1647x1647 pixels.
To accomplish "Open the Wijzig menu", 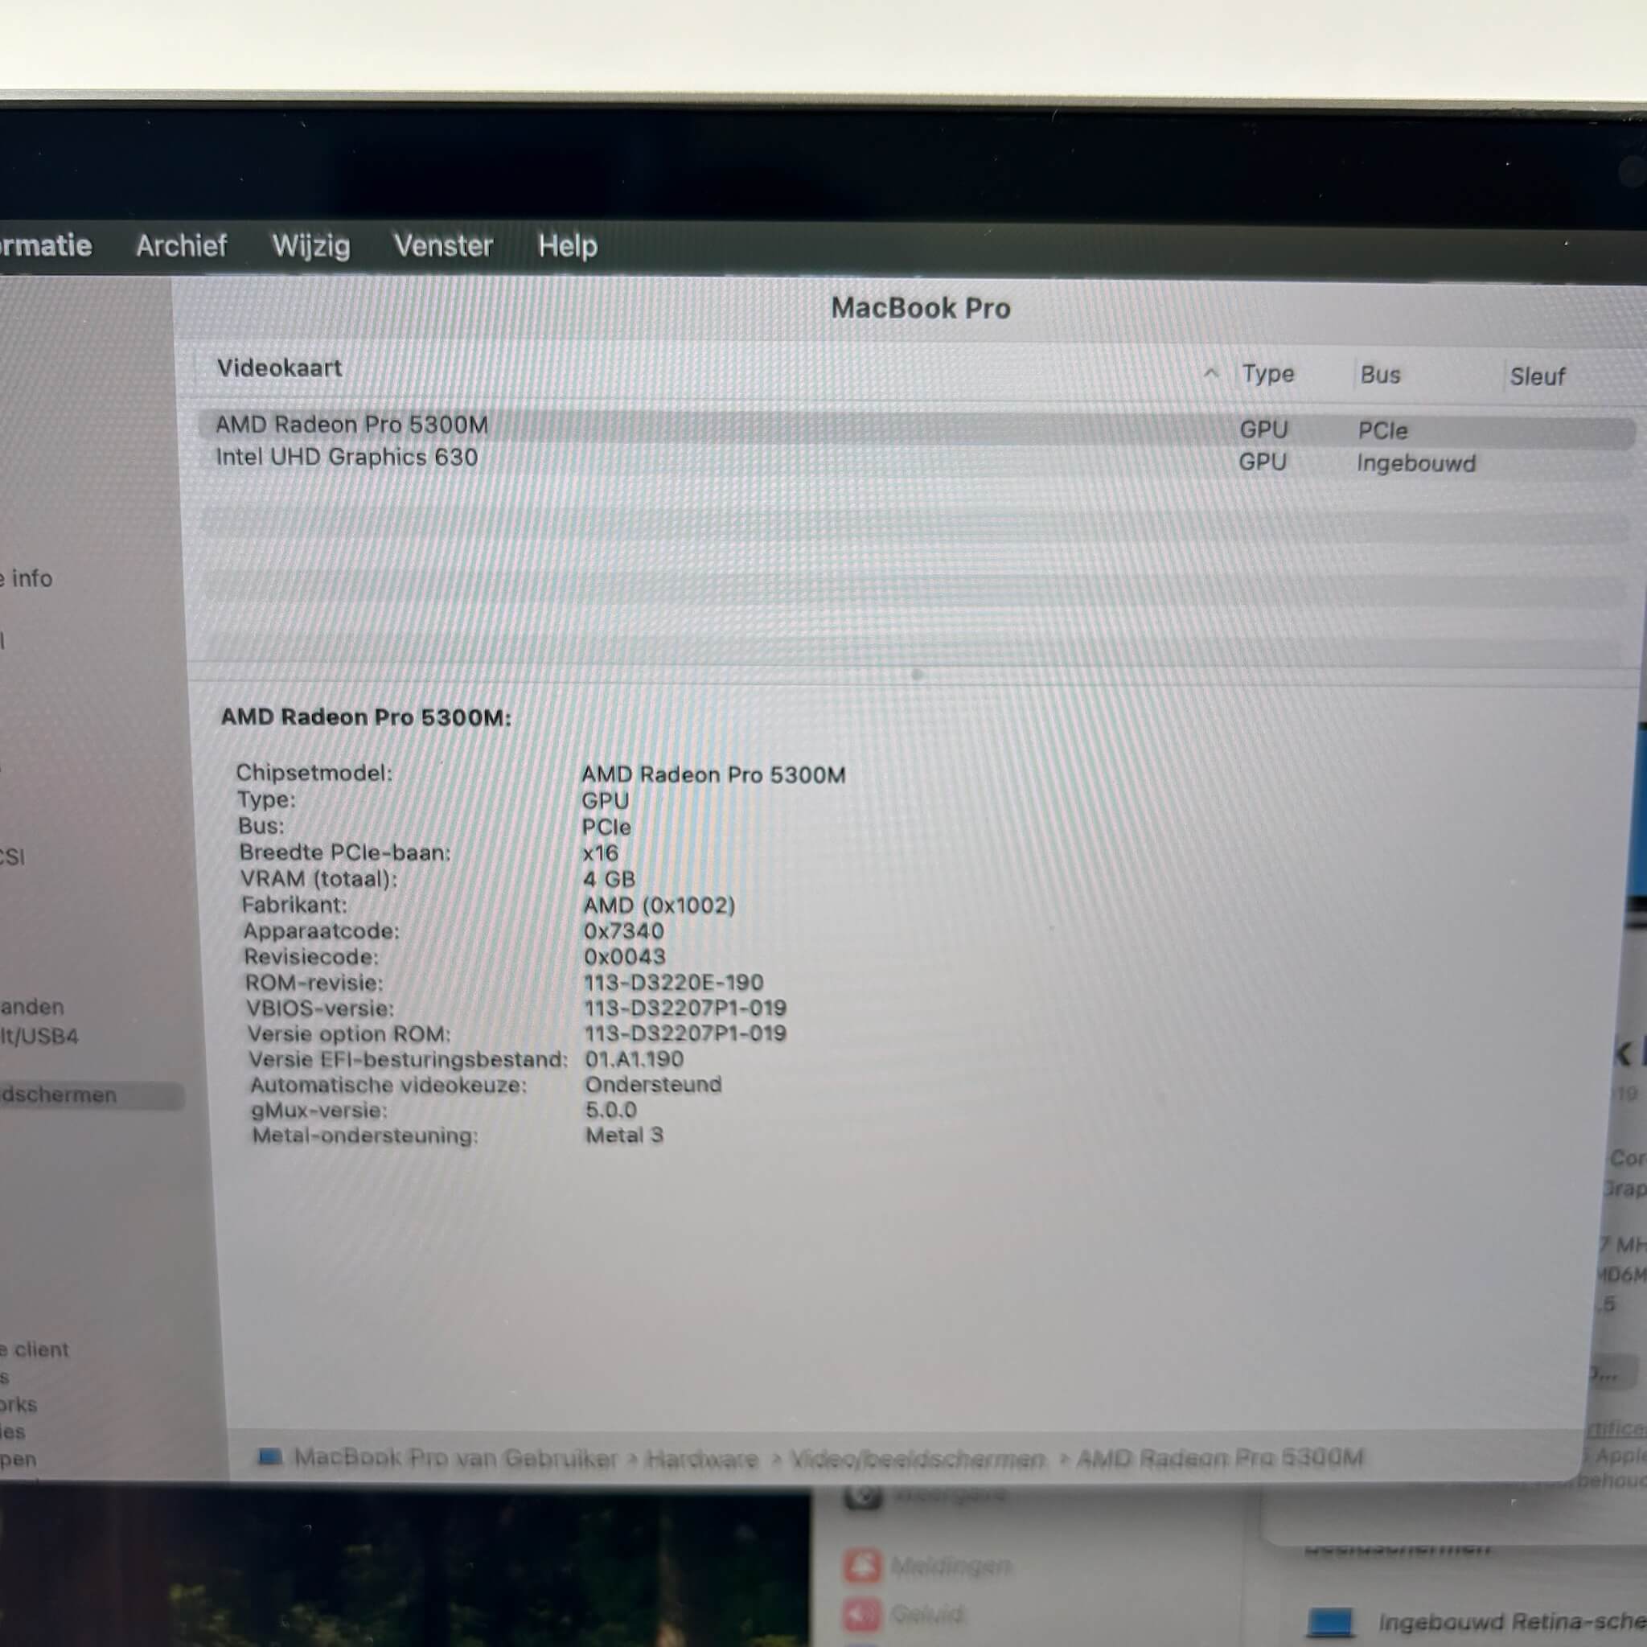I will point(310,246).
